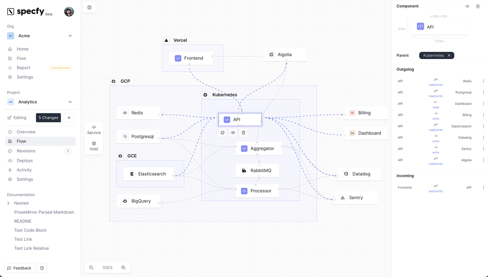This screenshot has height=277, width=488.
Task: Open the user avatar menu
Action: 69,11
